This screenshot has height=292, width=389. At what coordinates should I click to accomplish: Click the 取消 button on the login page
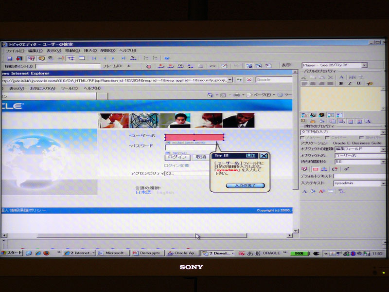pyautogui.click(x=201, y=157)
